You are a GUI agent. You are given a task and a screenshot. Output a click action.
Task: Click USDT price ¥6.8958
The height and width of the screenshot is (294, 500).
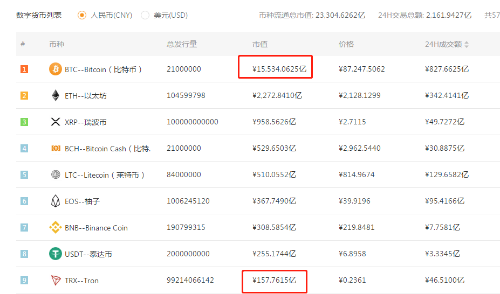pyautogui.click(x=352, y=254)
